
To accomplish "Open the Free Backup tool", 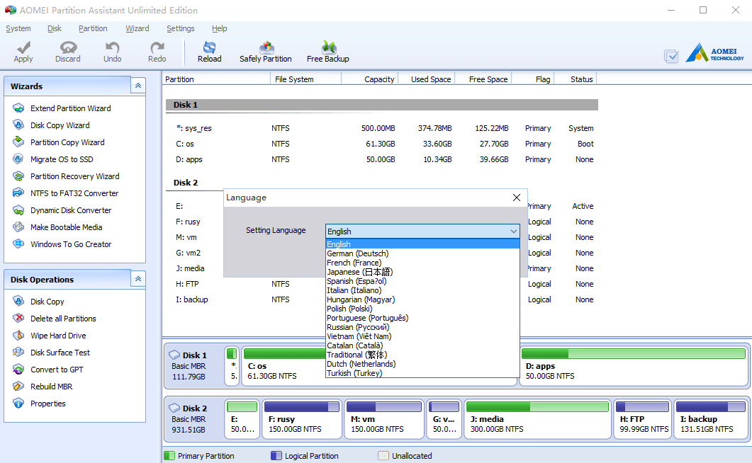I will click(328, 52).
